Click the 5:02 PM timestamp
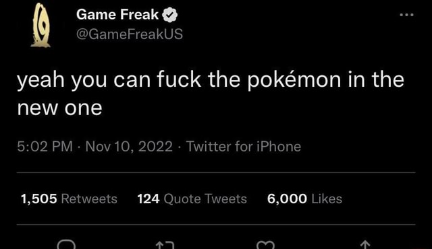 [45, 146]
